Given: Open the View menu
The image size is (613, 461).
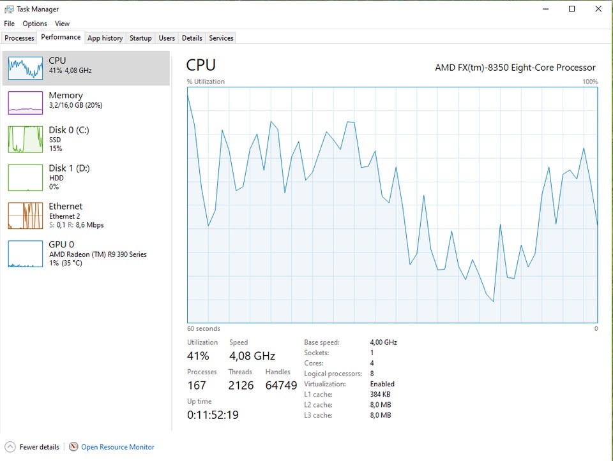Looking at the screenshot, I should pos(62,24).
